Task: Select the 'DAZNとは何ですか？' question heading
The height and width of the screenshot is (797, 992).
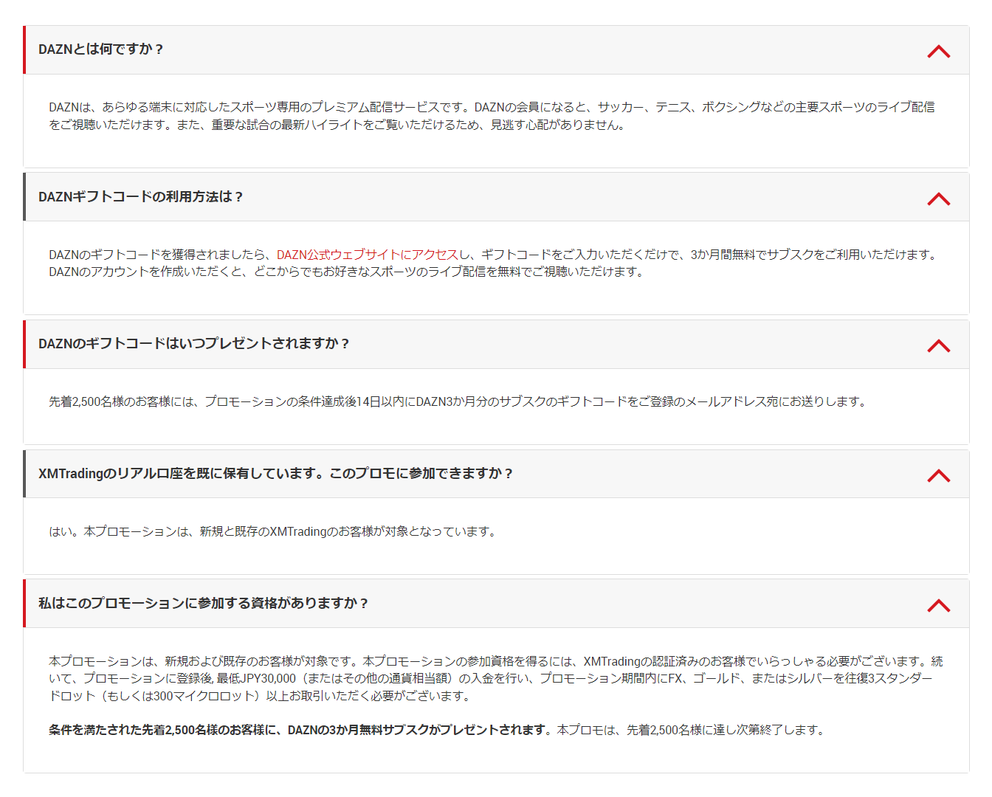Action: (x=101, y=49)
